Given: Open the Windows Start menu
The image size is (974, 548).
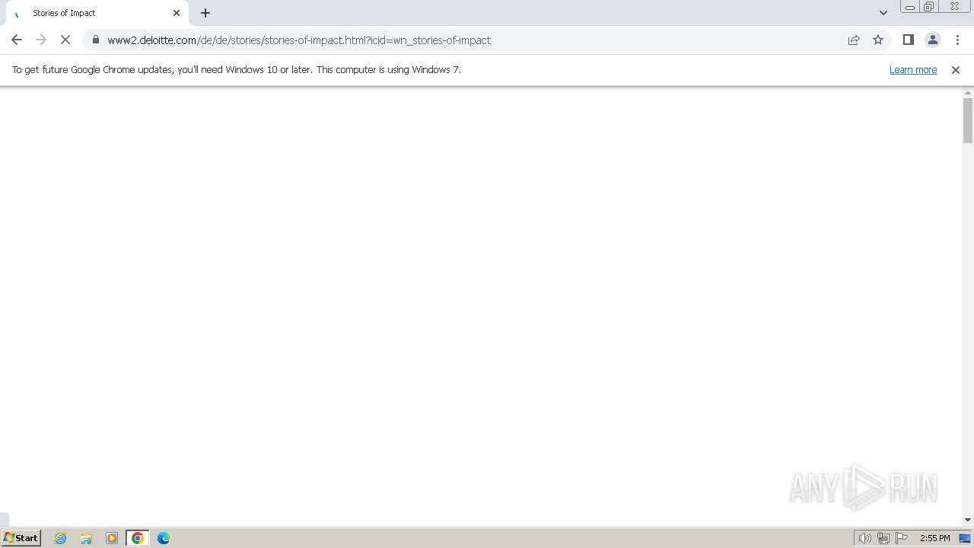Looking at the screenshot, I should (x=21, y=537).
